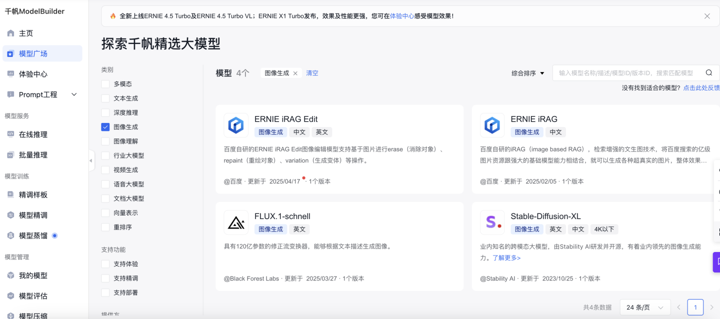Select page number 1 in pagination
The height and width of the screenshot is (319, 720).
[695, 307]
